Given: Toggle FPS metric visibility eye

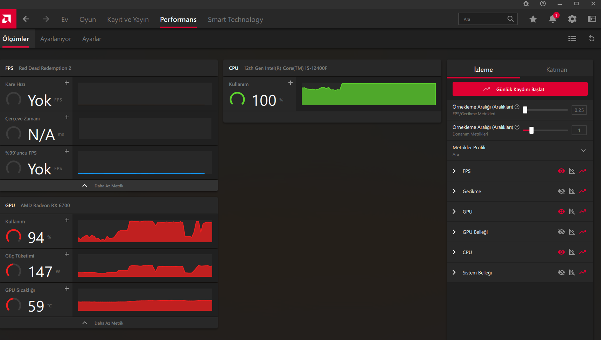Looking at the screenshot, I should [561, 171].
